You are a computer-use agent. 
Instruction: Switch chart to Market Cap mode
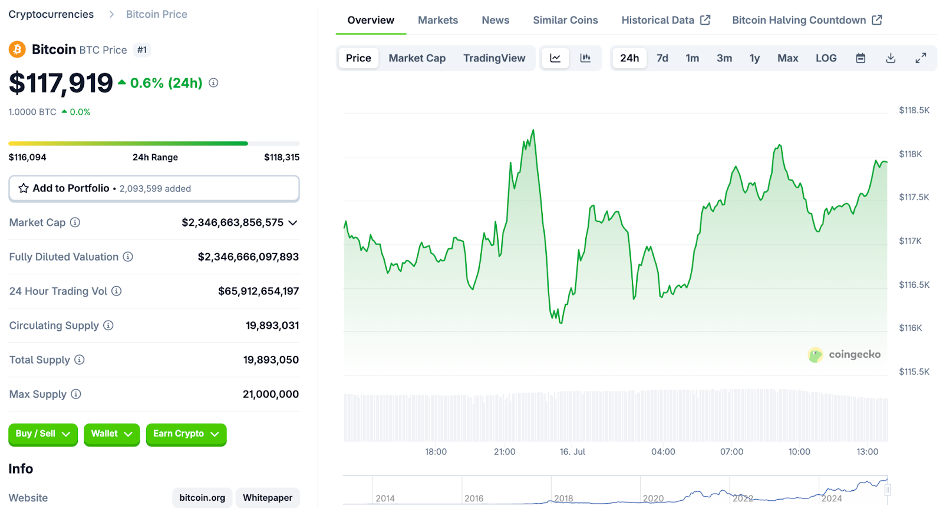(x=417, y=58)
